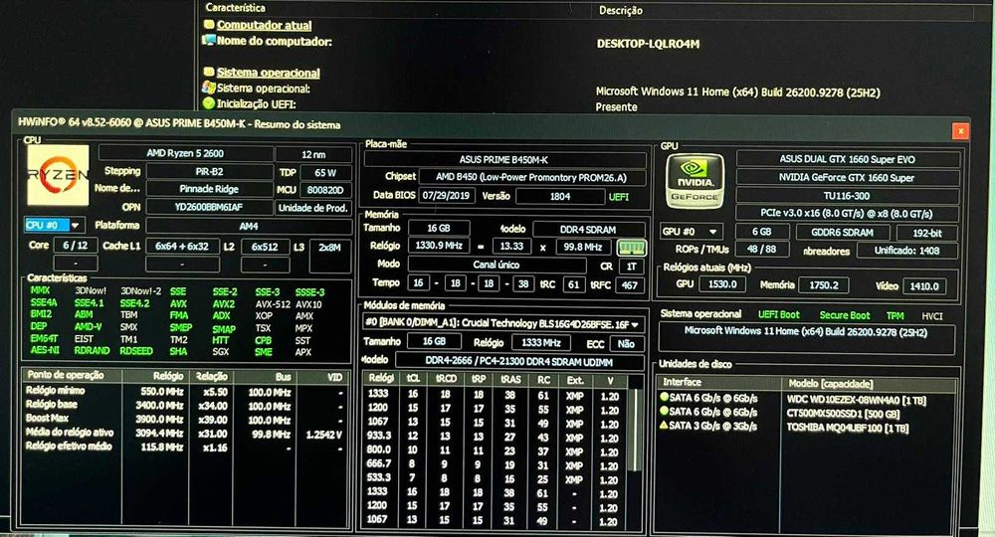This screenshot has width=995, height=537.
Task: Click the NVIDIA GeForce GPU logo
Action: tap(695, 181)
